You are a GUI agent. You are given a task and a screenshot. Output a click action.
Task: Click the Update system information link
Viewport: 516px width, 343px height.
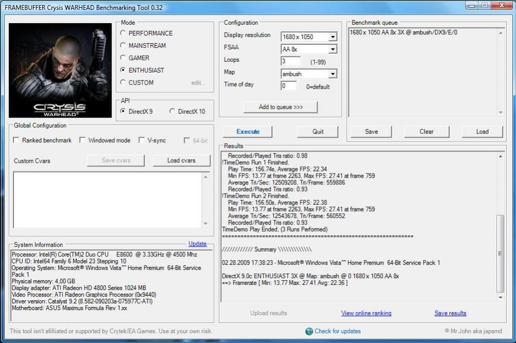pyautogui.click(x=197, y=244)
